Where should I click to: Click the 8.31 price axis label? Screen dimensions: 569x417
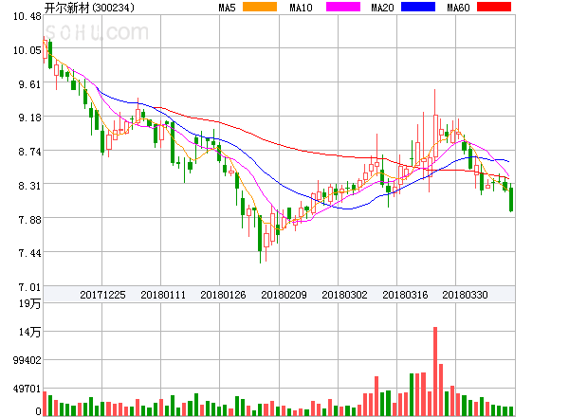[29, 186]
